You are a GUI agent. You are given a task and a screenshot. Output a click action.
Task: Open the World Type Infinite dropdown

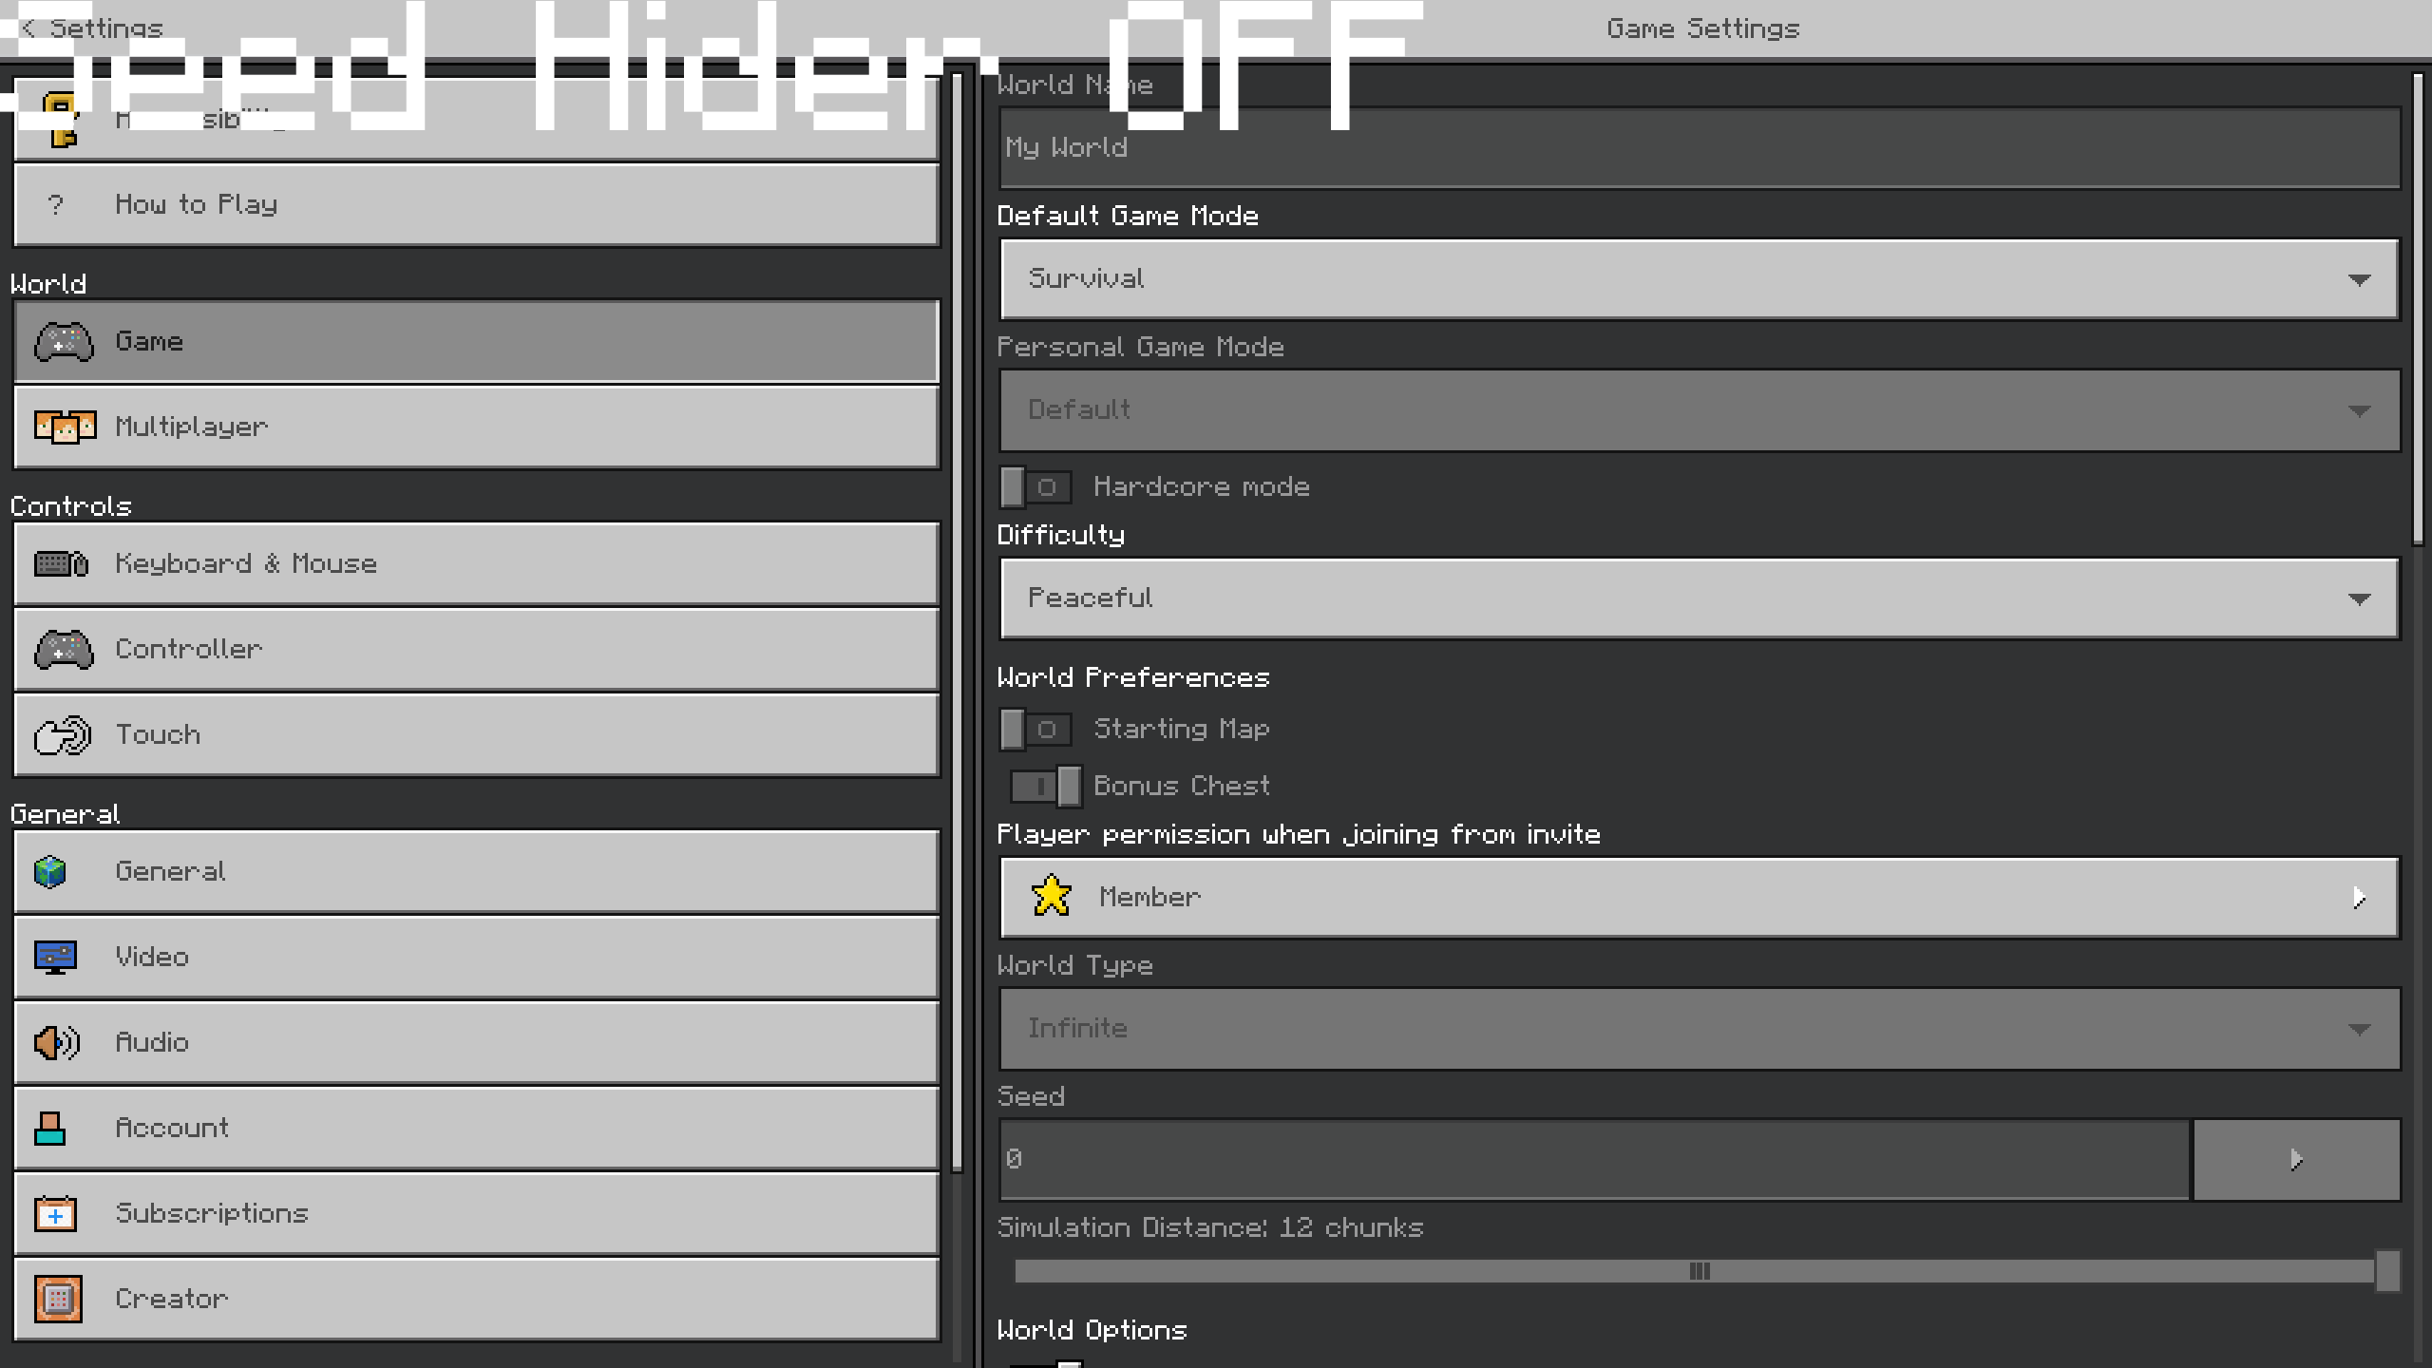pos(1699,1029)
